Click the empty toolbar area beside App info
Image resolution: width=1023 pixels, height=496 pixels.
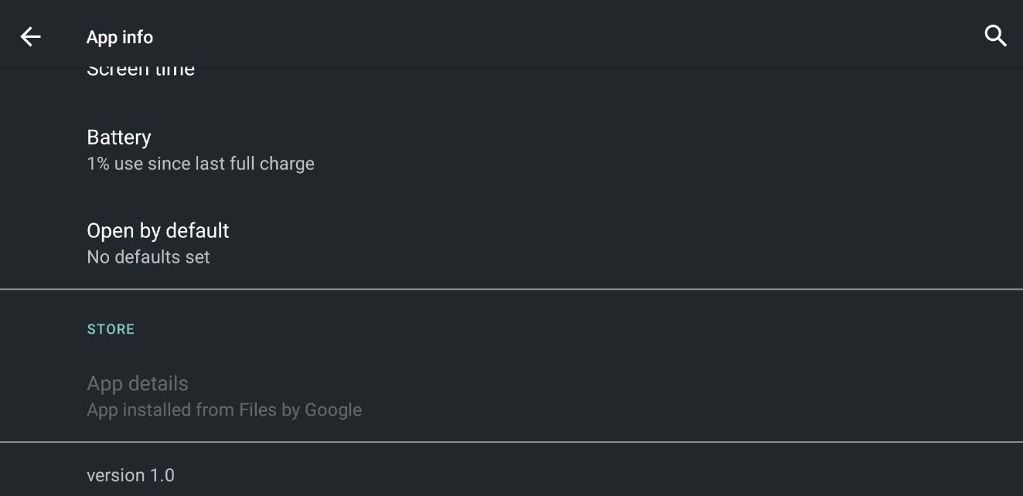(541, 36)
